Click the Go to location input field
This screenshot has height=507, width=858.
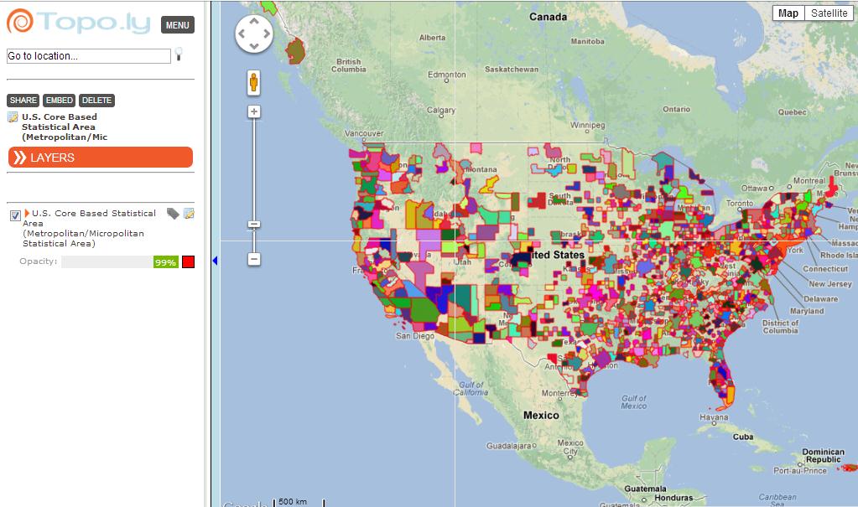click(88, 56)
